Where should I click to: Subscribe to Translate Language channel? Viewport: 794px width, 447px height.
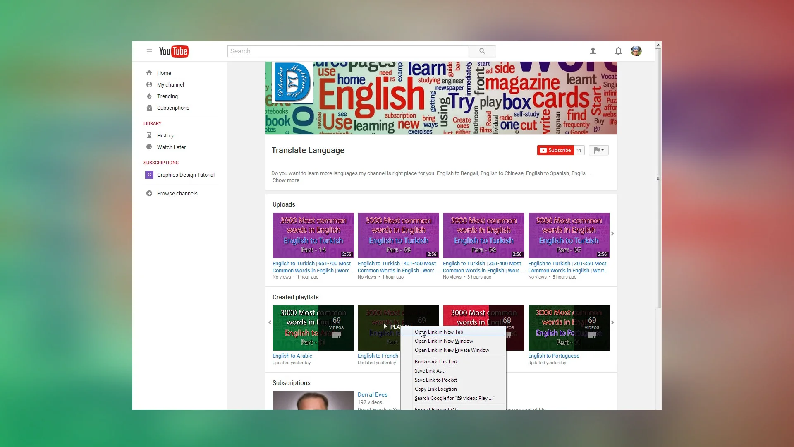click(555, 150)
